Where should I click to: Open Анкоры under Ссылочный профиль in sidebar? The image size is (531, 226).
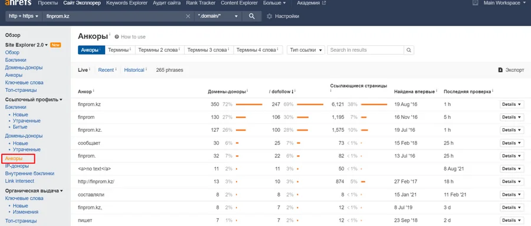pyautogui.click(x=14, y=158)
